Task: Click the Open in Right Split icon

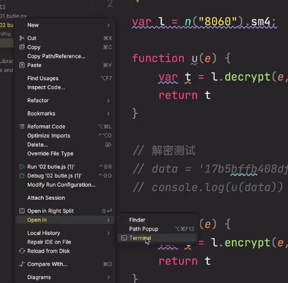Action: (22, 211)
